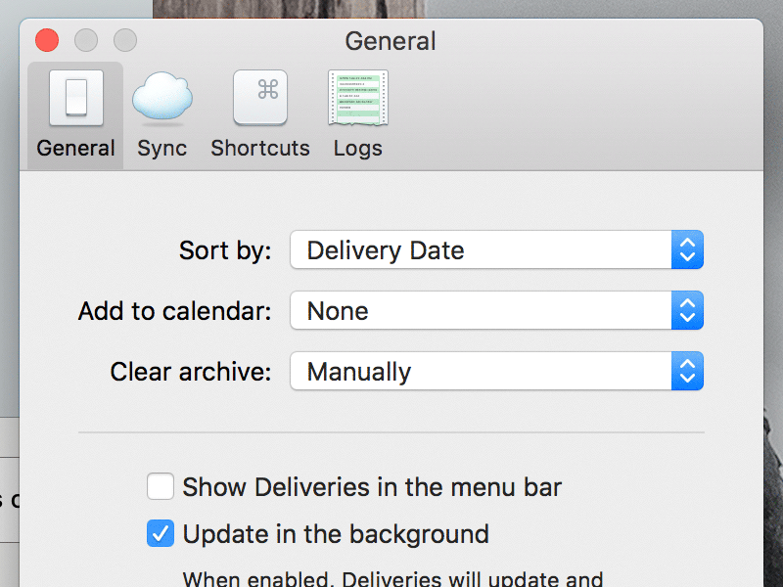Close the General preferences window
783x587 pixels.
[46, 40]
